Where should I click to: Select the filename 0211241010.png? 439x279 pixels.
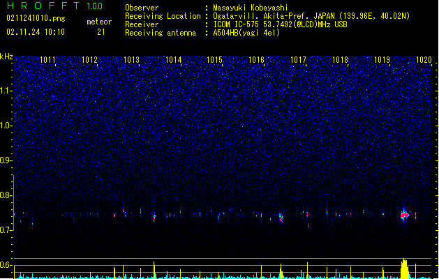pyautogui.click(x=36, y=18)
